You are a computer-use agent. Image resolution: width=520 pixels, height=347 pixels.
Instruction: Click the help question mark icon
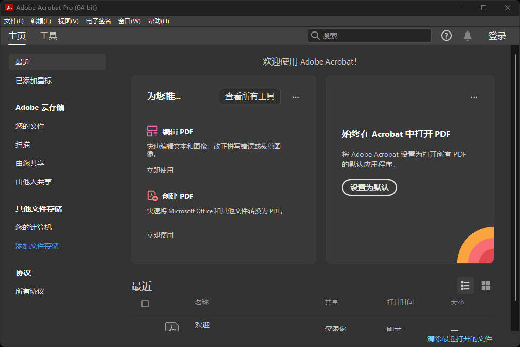(446, 36)
